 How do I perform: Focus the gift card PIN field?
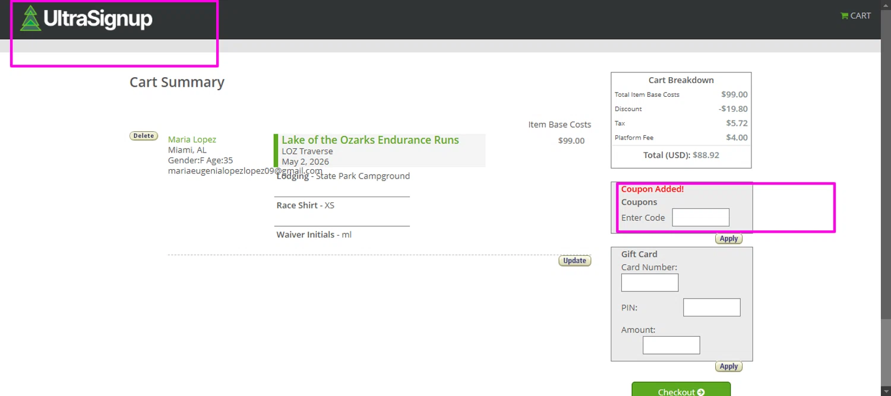(712, 308)
